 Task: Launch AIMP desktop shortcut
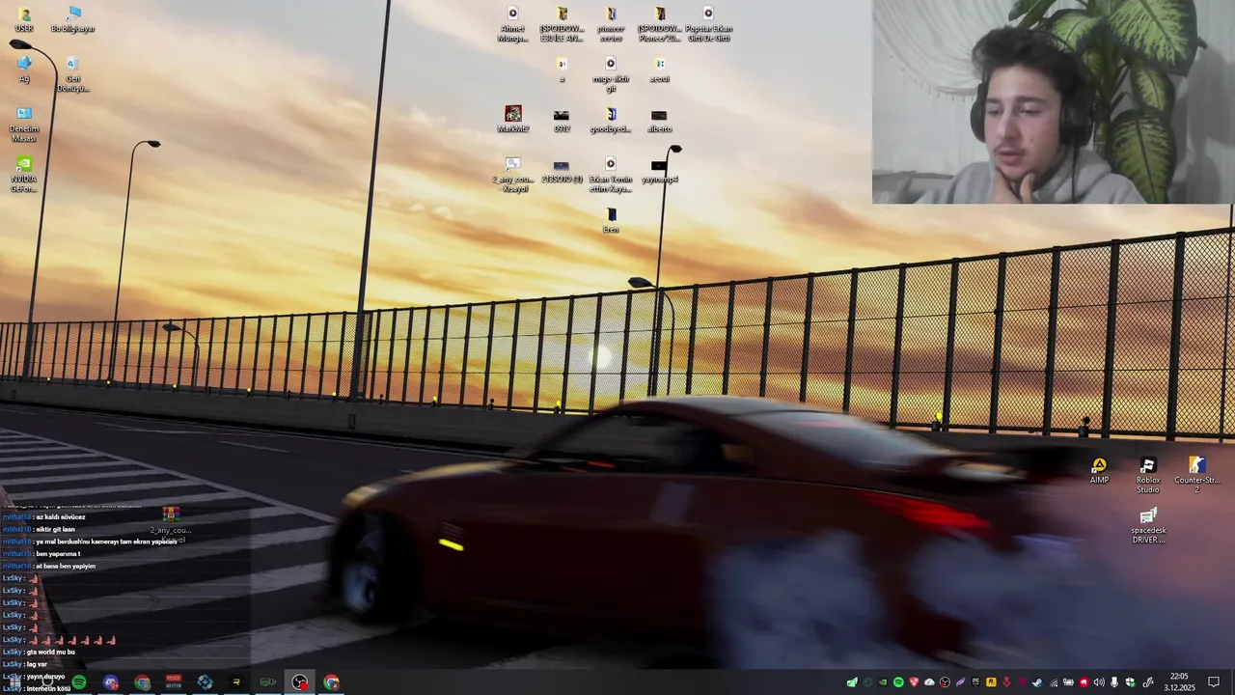pos(1099,471)
